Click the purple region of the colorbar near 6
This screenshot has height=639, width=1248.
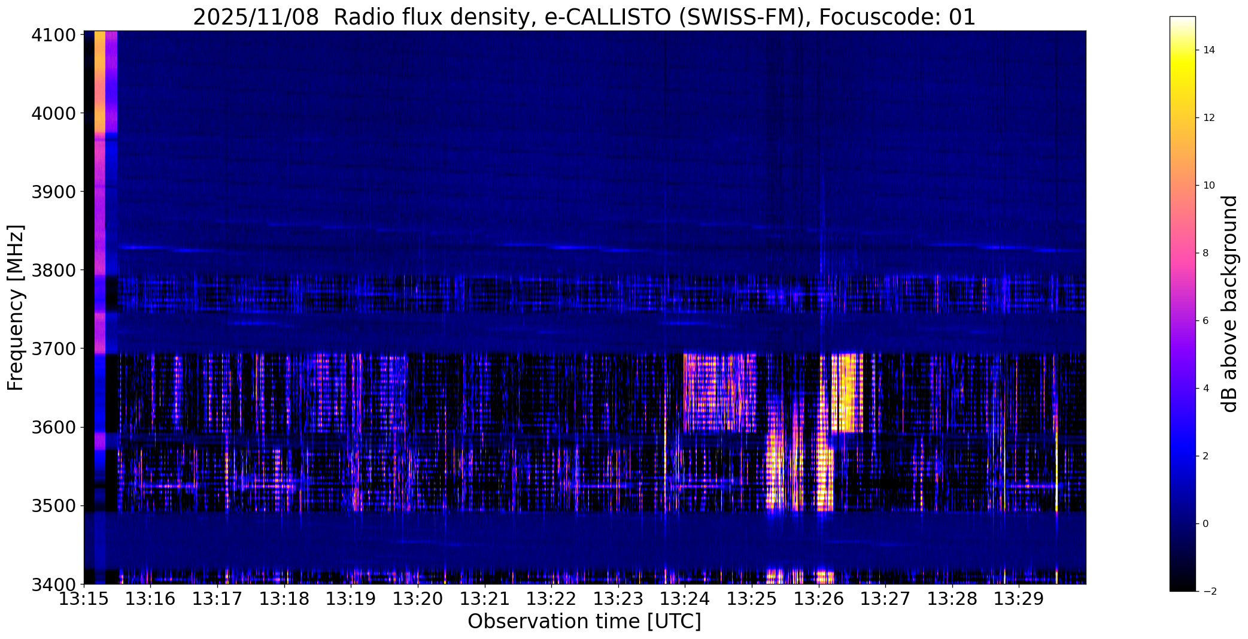coord(1182,321)
